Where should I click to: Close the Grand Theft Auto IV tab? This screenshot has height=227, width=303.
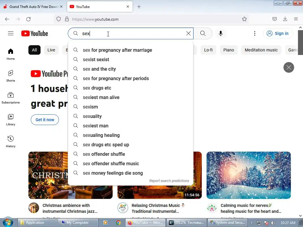point(61,7)
